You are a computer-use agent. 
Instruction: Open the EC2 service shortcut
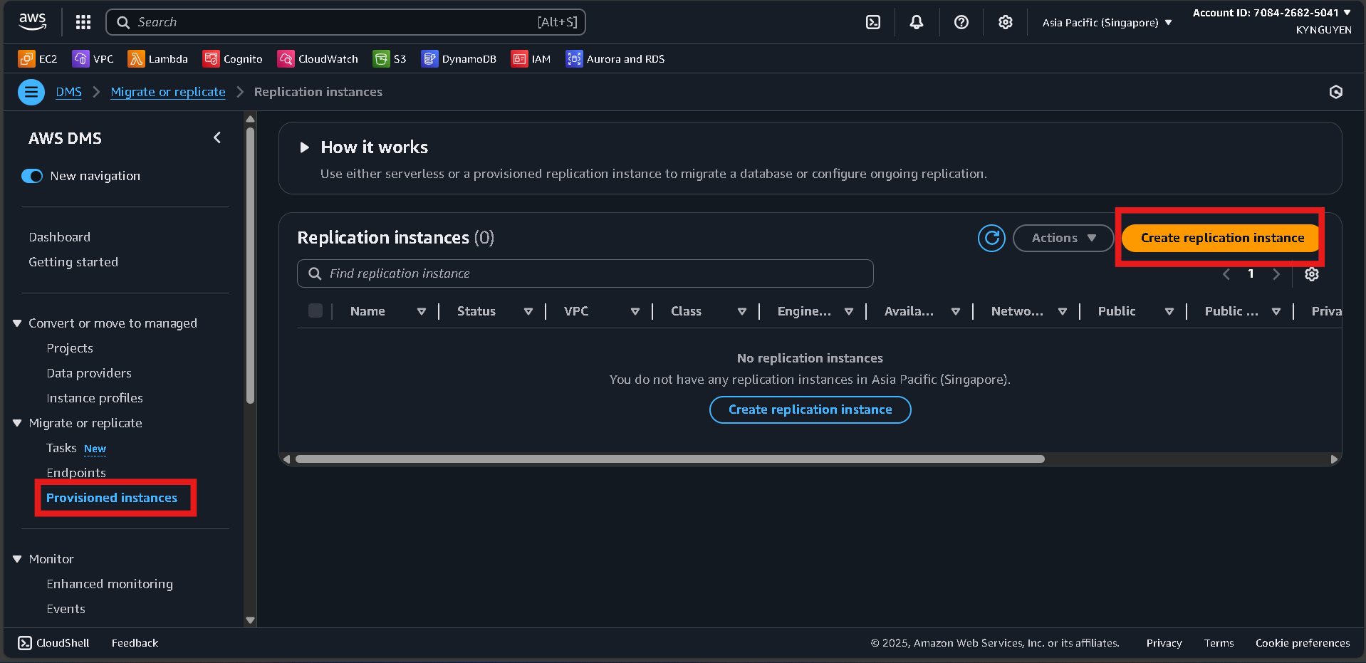[x=37, y=58]
